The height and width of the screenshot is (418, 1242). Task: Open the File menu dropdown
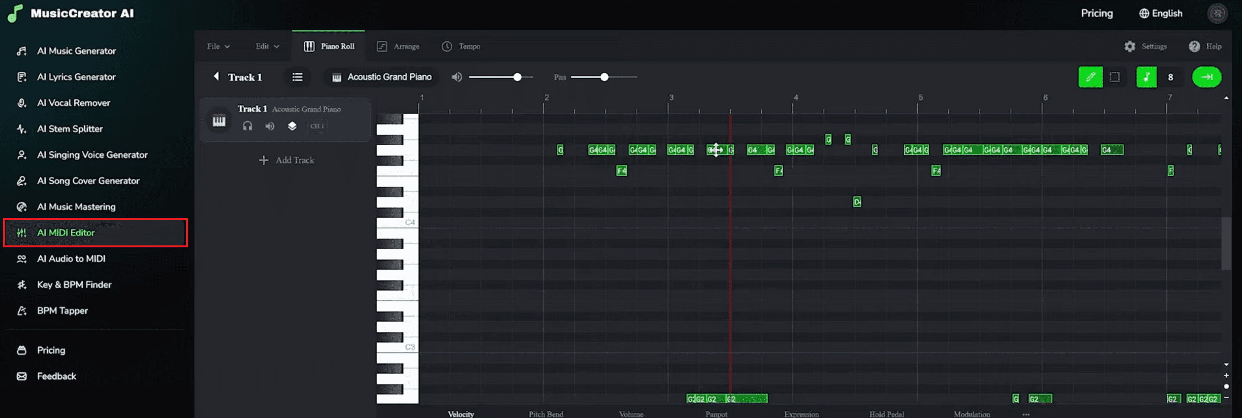click(217, 46)
